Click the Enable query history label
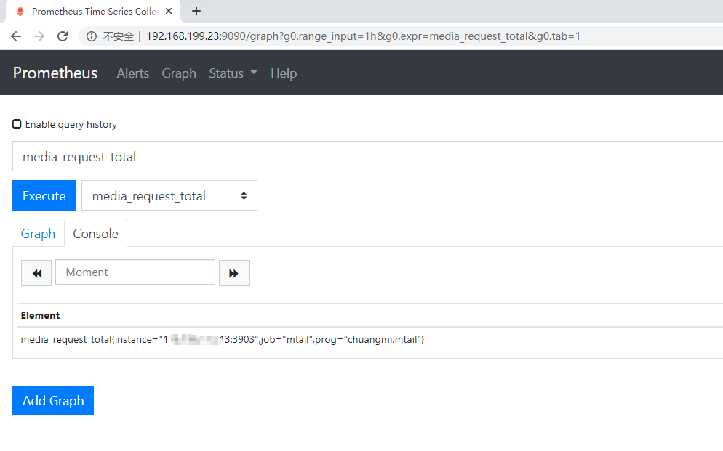 [71, 124]
